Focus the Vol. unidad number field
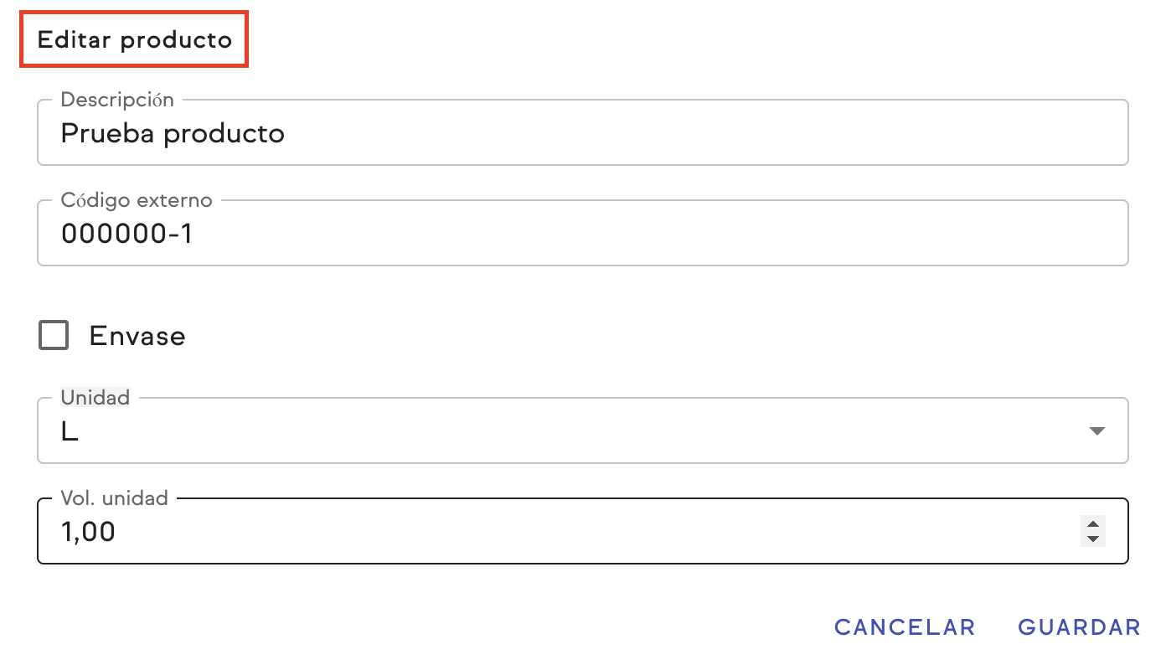1166x665 pixels. [553, 531]
